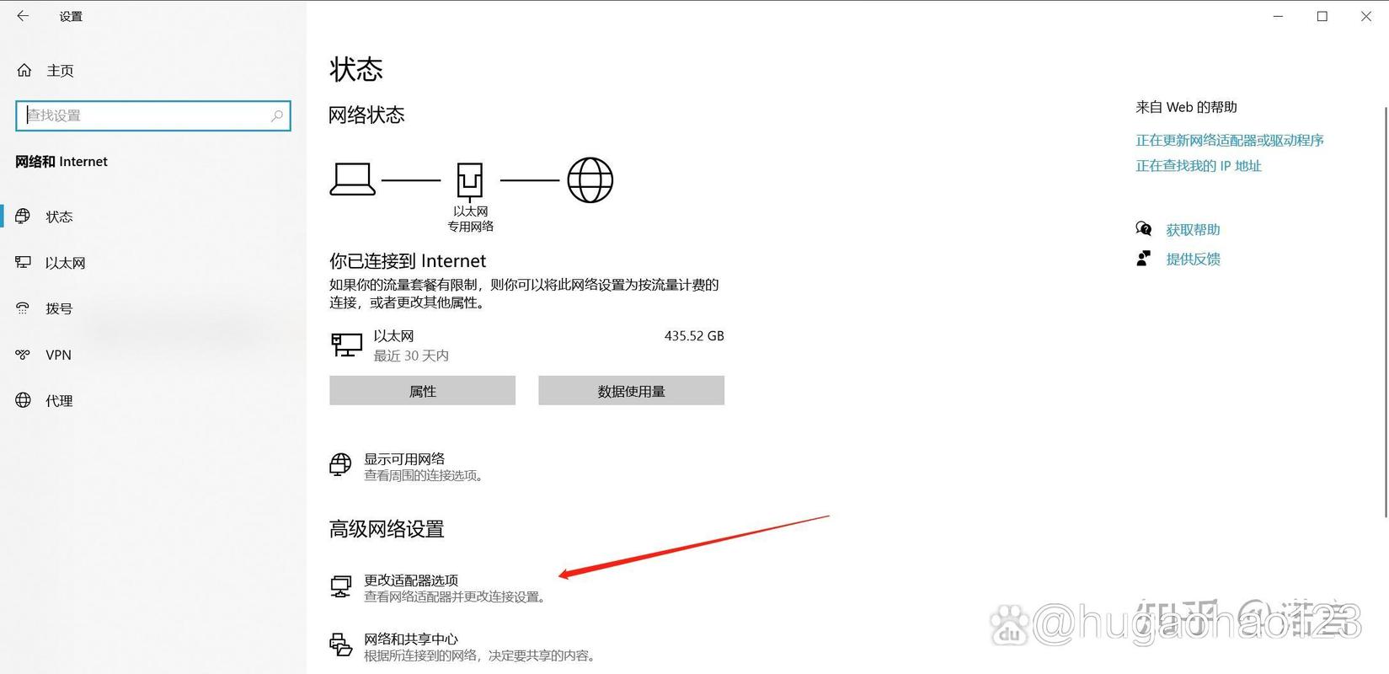1389x674 pixels.
Task: Click the laptop icon in network diagram
Action: (x=352, y=179)
